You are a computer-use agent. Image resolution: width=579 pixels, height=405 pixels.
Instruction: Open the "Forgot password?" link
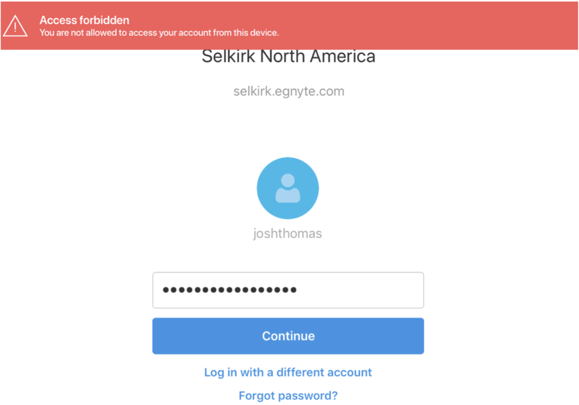click(x=288, y=396)
